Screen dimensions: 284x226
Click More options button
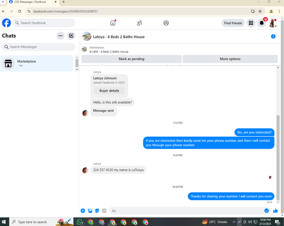coord(230,59)
